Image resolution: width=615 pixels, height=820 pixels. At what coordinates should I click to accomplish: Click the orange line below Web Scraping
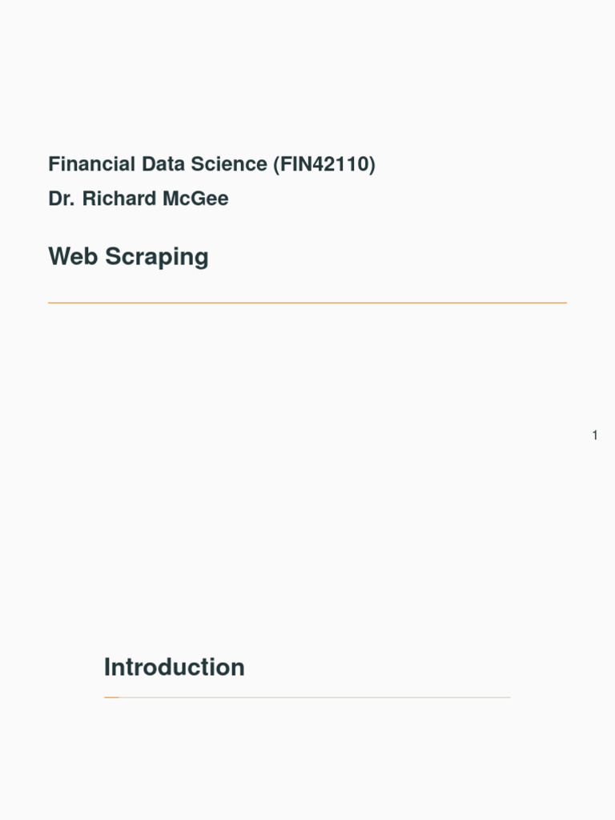(x=307, y=303)
